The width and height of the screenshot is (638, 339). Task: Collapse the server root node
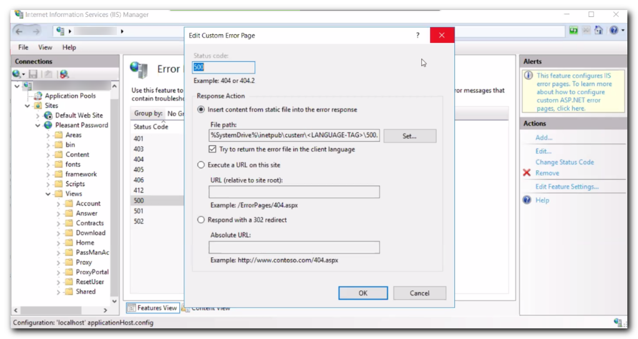17,86
